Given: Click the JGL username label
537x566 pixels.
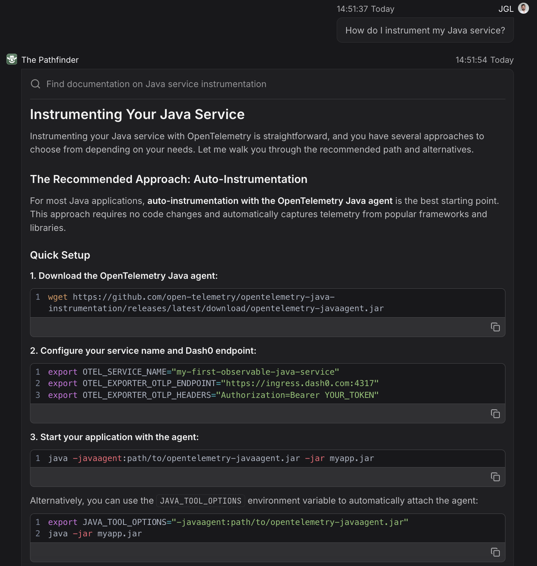Looking at the screenshot, I should [506, 9].
